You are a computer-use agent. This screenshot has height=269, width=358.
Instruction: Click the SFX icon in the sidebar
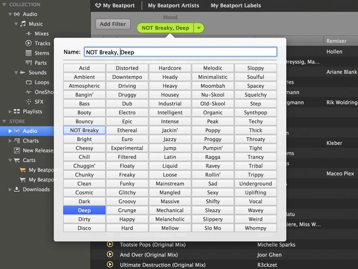coord(29,102)
